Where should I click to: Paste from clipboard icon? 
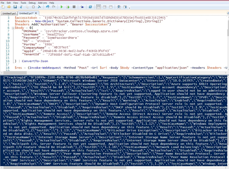tap(33, 7)
